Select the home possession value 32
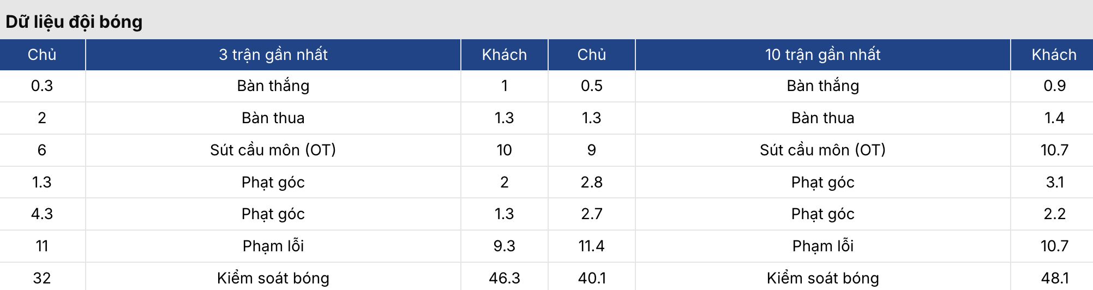This screenshot has height=290, width=1093. [42, 278]
